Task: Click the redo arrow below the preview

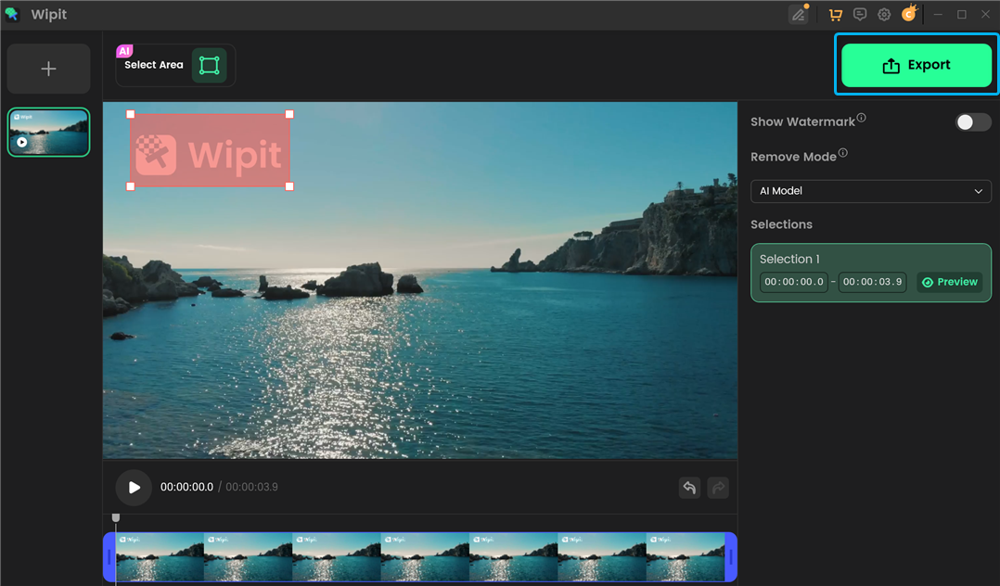Action: point(718,487)
